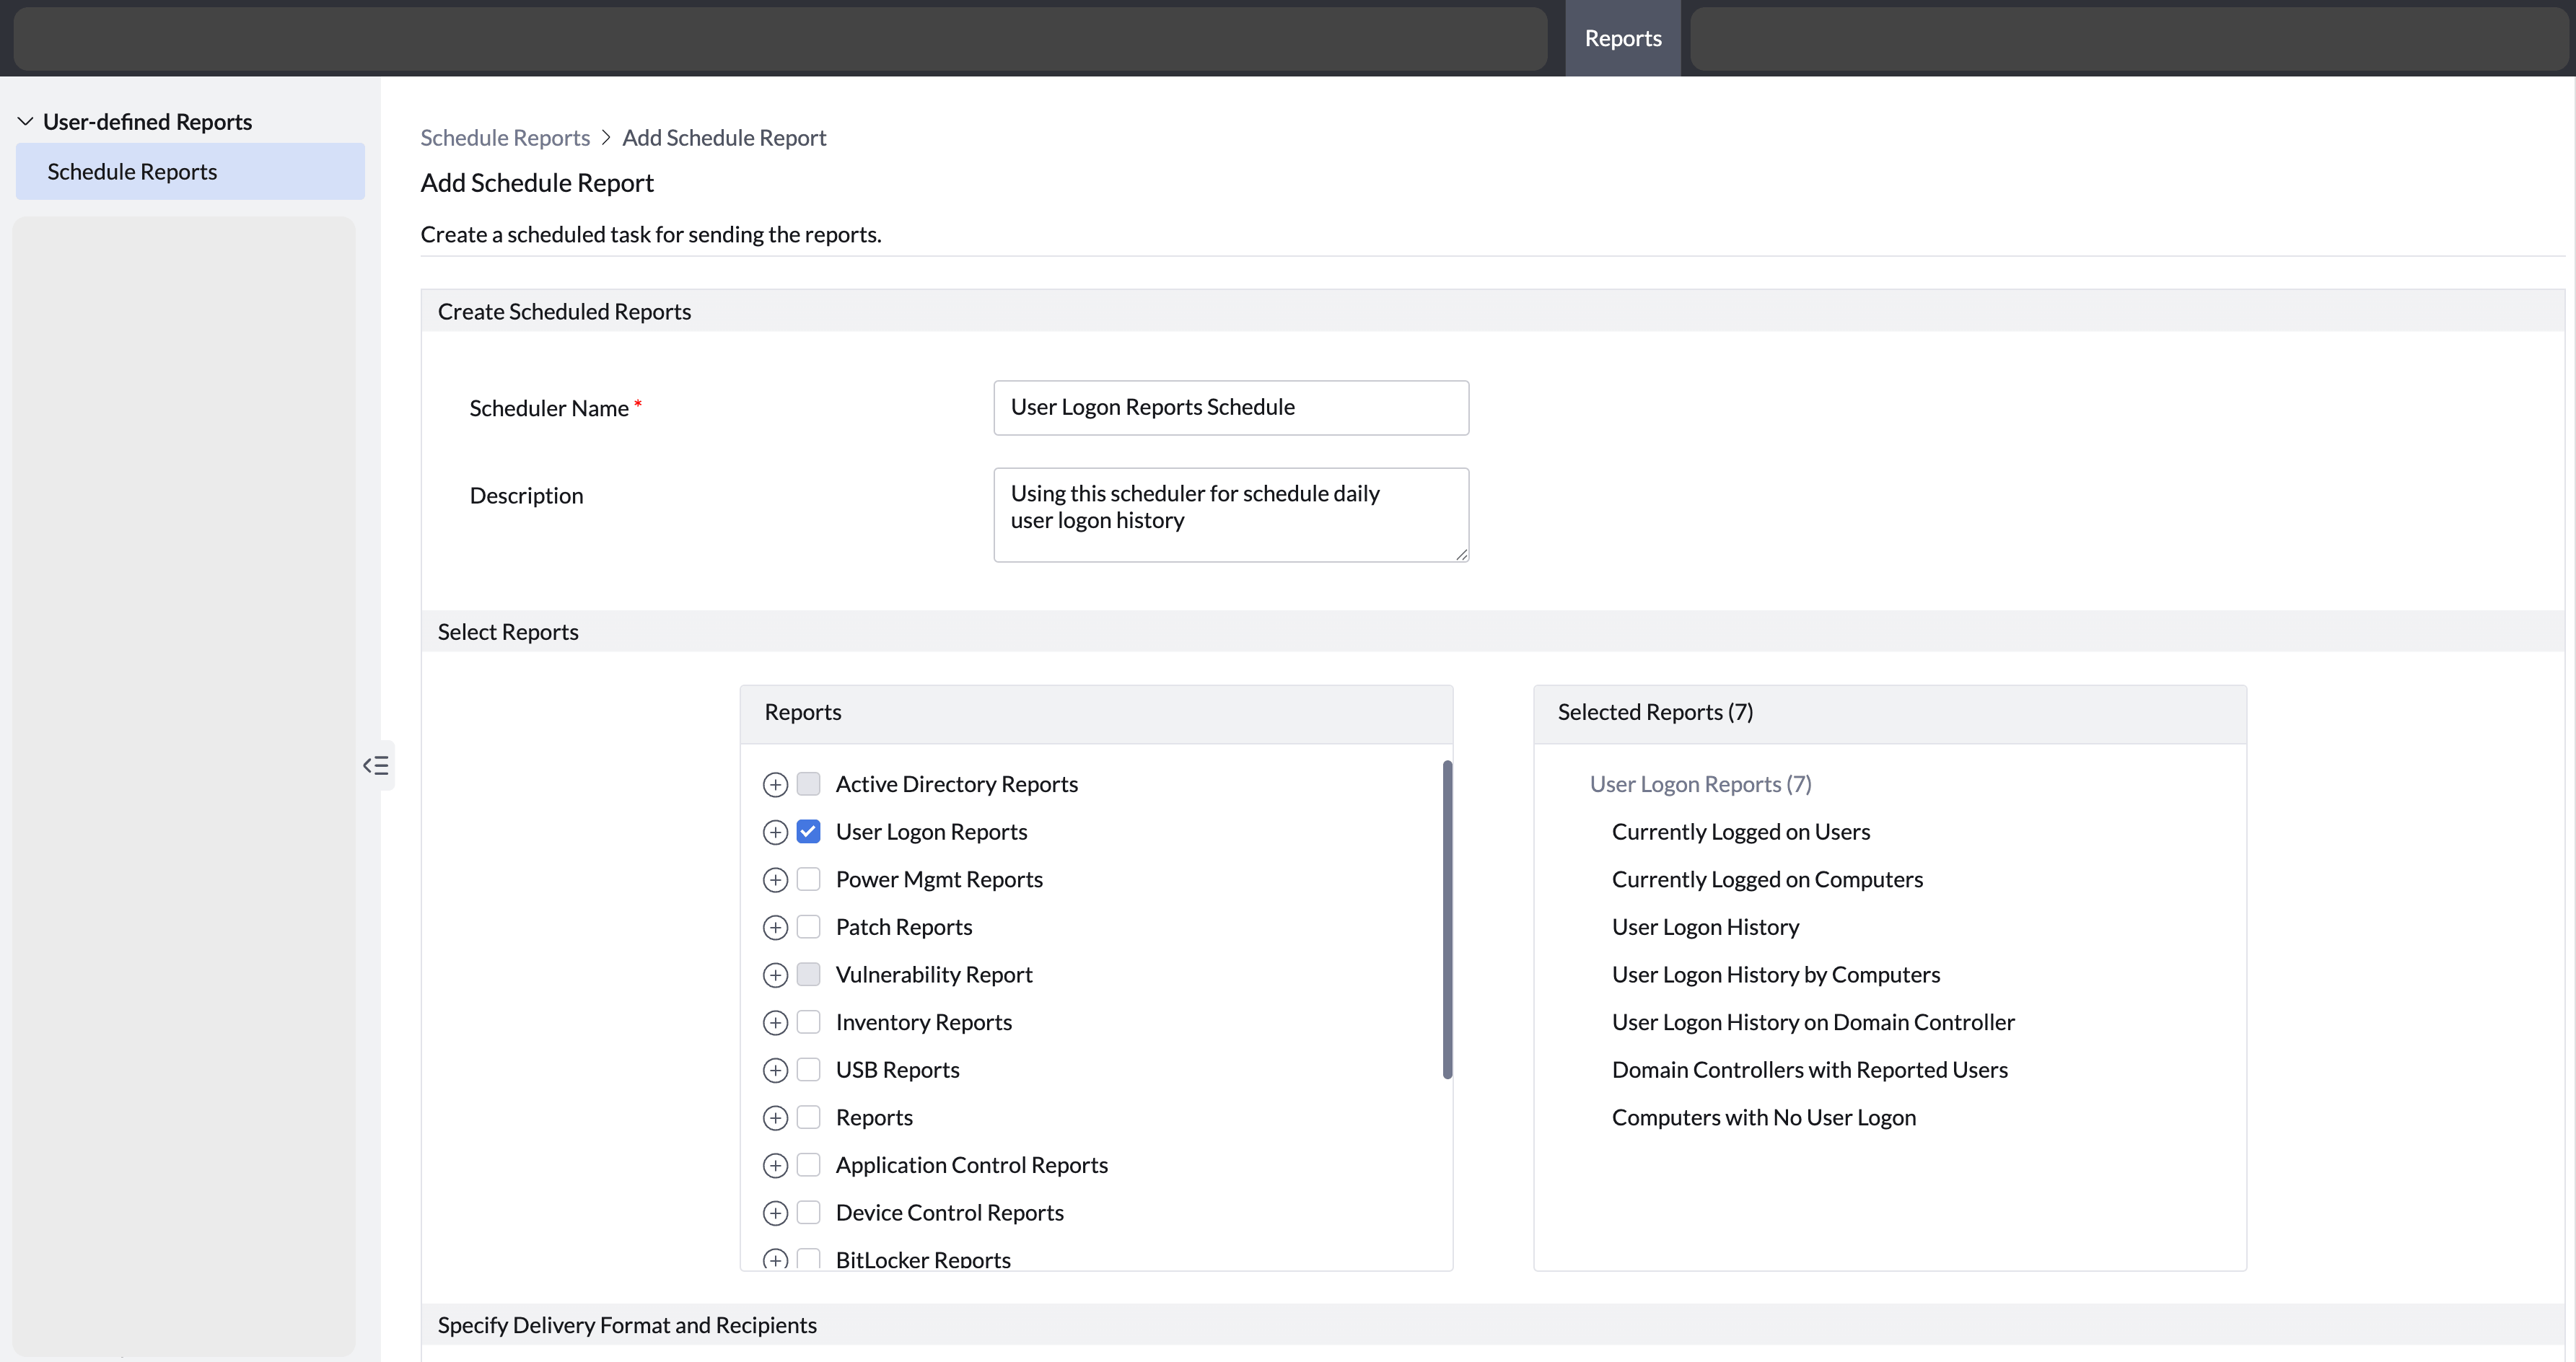Expand Vulnerability Report node
Viewport: 2576px width, 1362px height.
point(775,975)
